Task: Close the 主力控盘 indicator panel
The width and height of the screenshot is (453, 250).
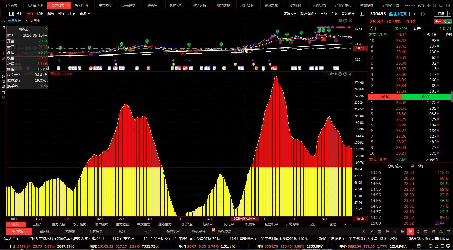Action: click(x=350, y=74)
